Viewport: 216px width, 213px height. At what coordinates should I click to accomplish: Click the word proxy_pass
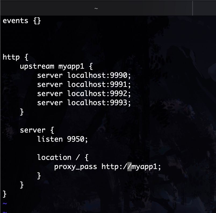click(x=76, y=167)
